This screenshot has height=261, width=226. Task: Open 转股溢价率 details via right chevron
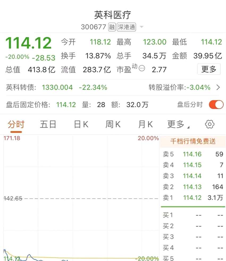(x=219, y=88)
